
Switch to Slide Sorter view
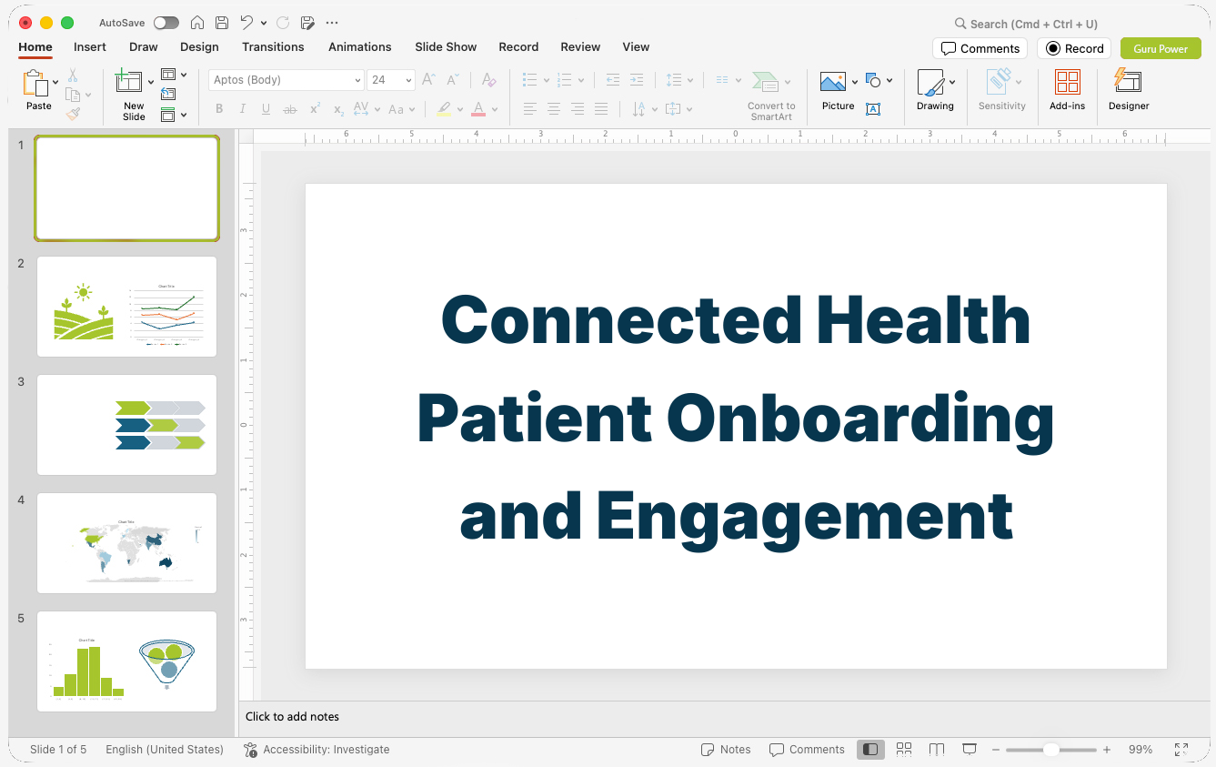pos(904,750)
